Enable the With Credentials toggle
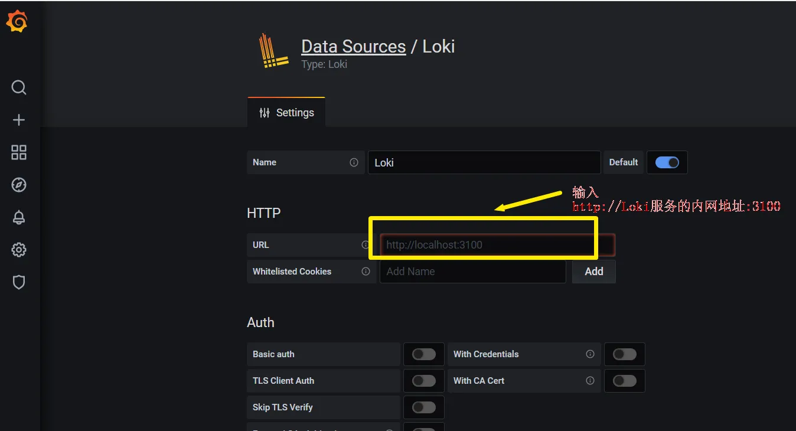The image size is (796, 431). point(625,354)
